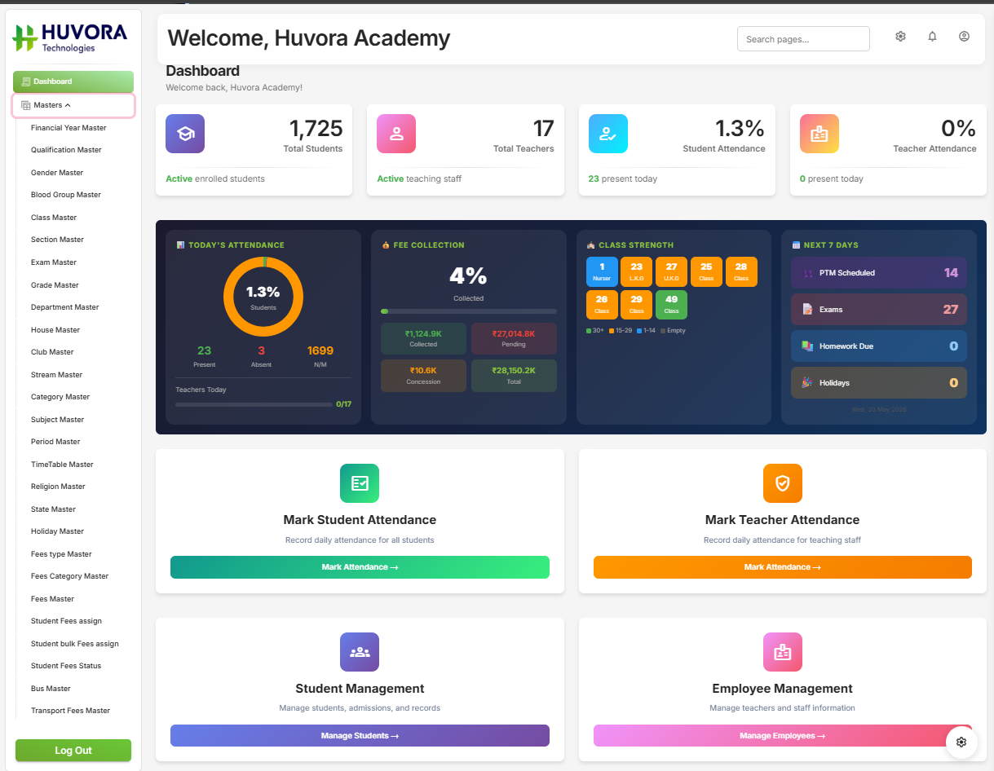The width and height of the screenshot is (994, 771).
Task: Open the user profile icon
Action: click(x=964, y=37)
